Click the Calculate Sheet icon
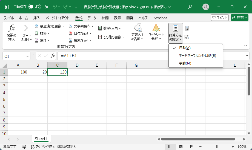252x150 pixels. 187,37
